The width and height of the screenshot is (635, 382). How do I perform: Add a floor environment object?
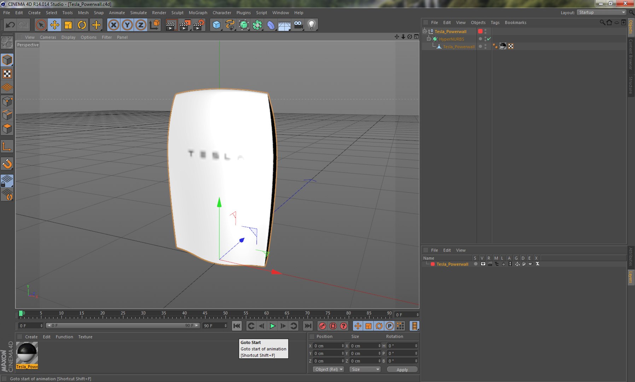tap(284, 25)
